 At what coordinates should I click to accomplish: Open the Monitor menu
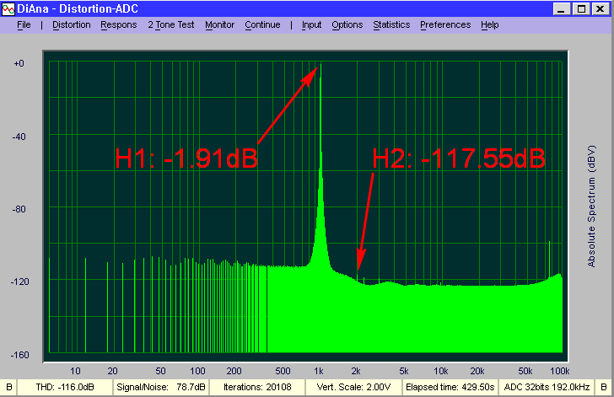coord(219,24)
